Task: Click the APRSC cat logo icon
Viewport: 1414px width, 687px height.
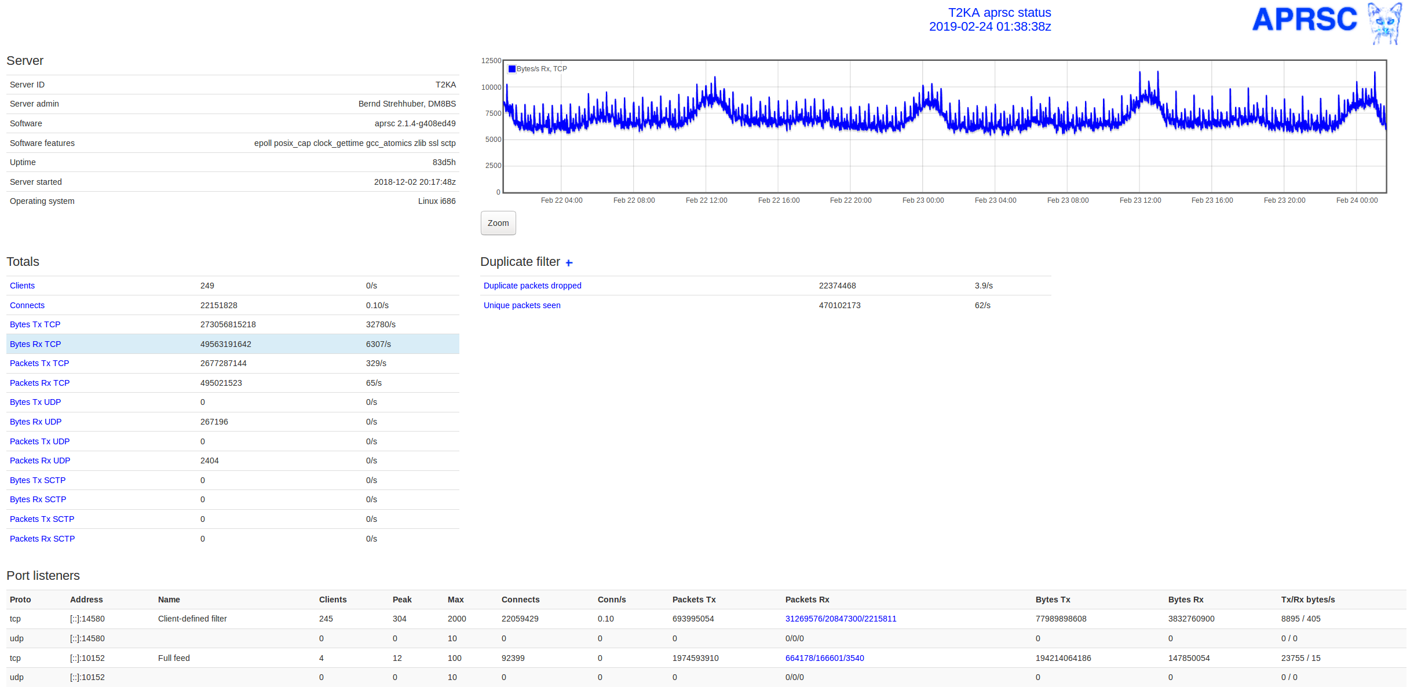Action: pyautogui.click(x=1384, y=23)
